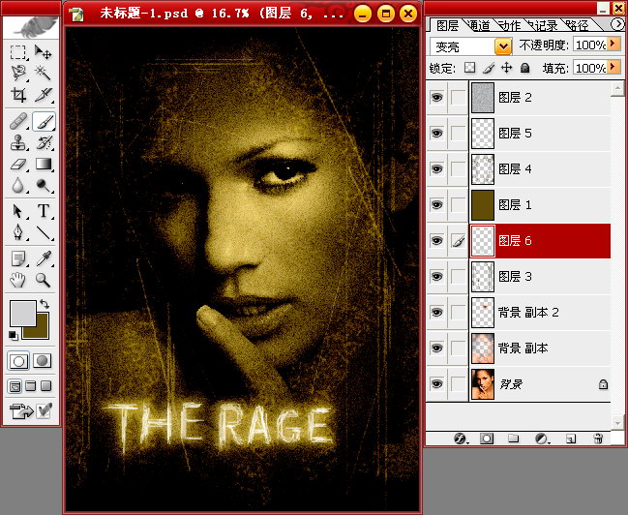Switch to Standard Mode editing

pyautogui.click(x=18, y=361)
